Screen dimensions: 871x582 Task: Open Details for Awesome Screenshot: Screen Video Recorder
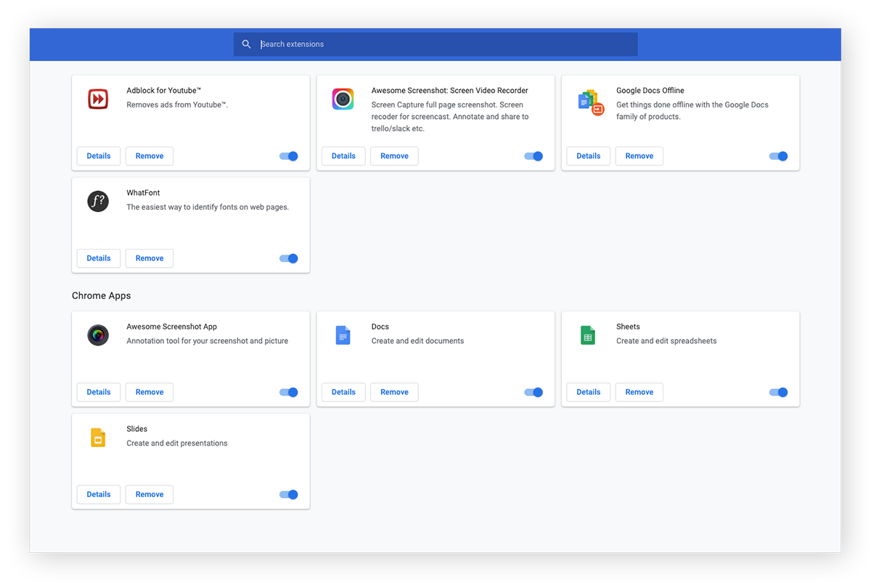[x=343, y=156]
